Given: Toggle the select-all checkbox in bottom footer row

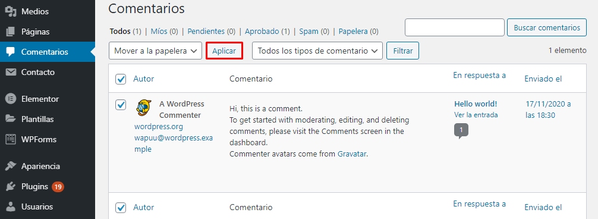Looking at the screenshot, I should (121, 207).
